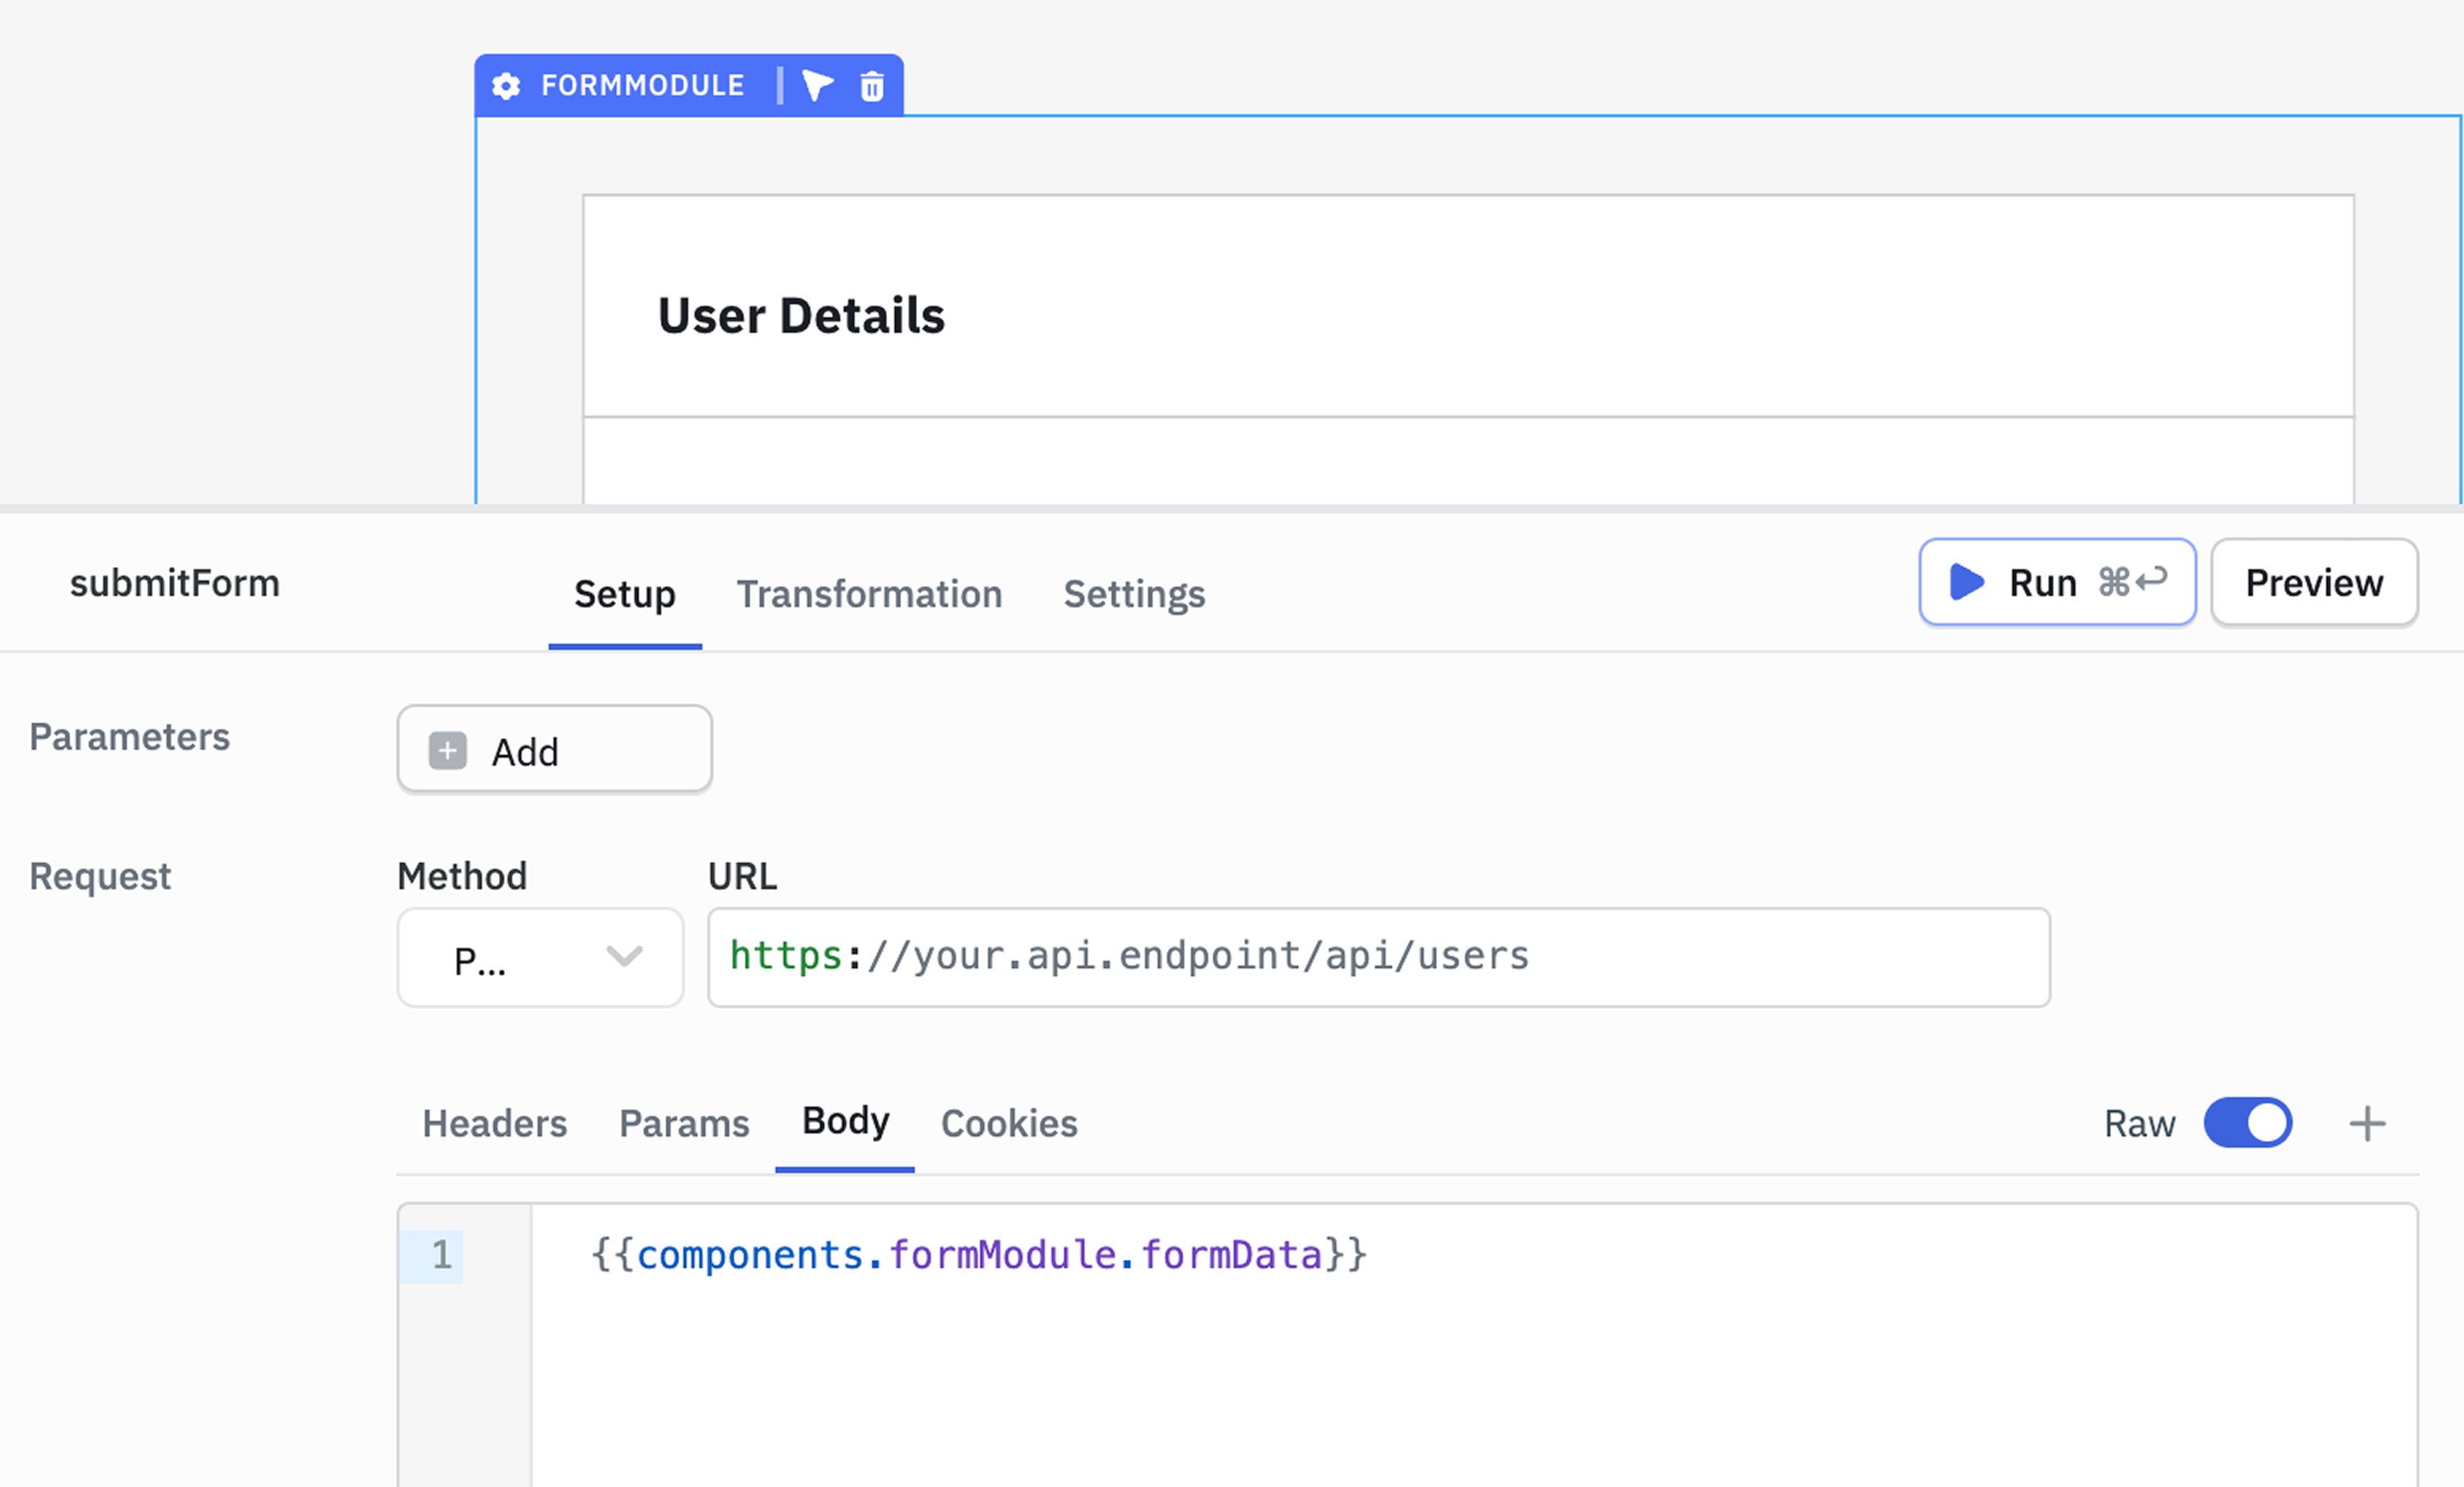Click the plus icon next to Raw toggle

click(x=2367, y=1123)
